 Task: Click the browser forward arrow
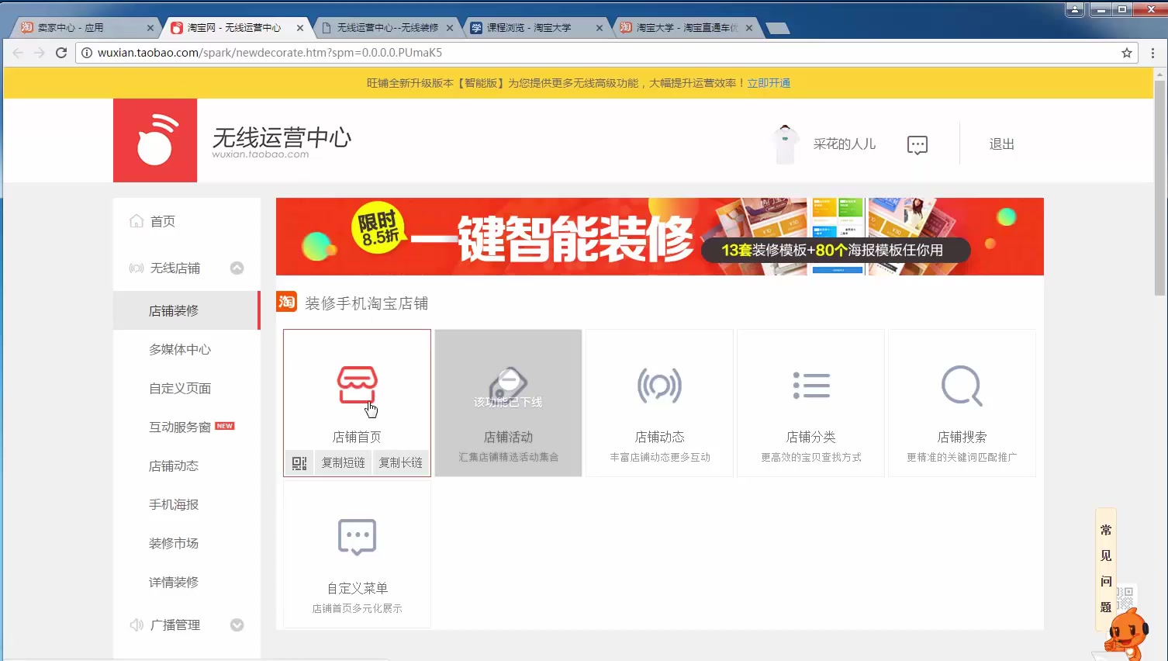pyautogui.click(x=40, y=53)
